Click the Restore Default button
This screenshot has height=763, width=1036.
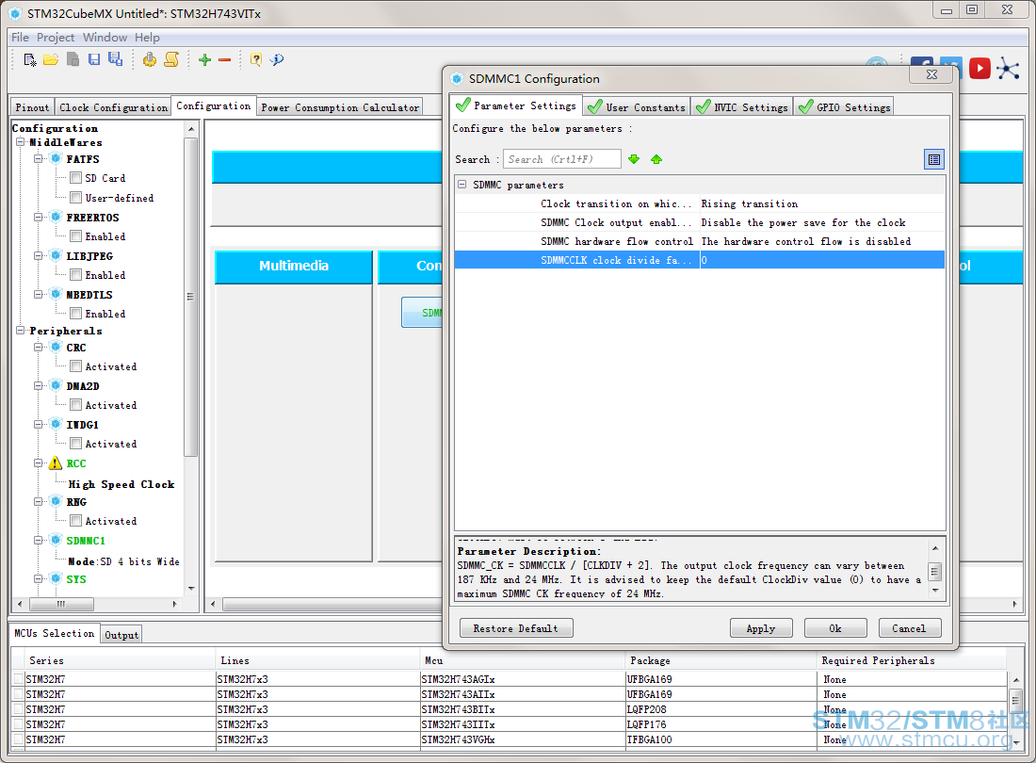516,628
